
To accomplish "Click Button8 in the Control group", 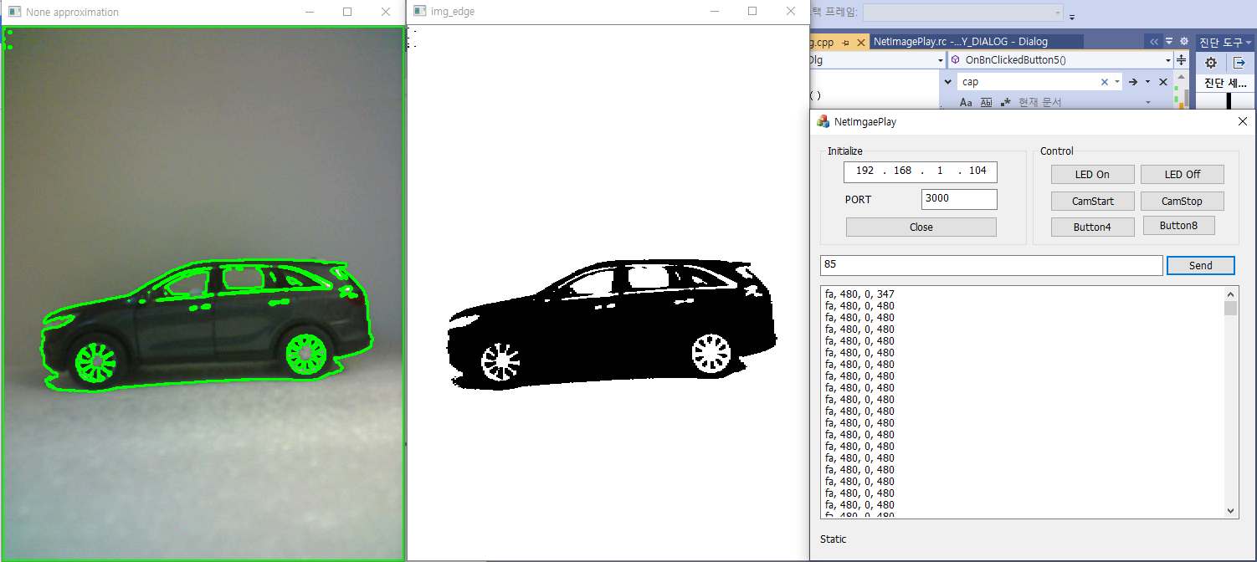I will (1178, 226).
